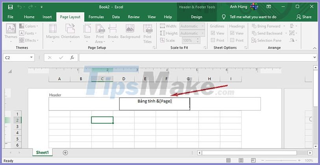The height and width of the screenshot is (165, 320).
Task: Click the Print Titles button
Action: click(147, 33)
